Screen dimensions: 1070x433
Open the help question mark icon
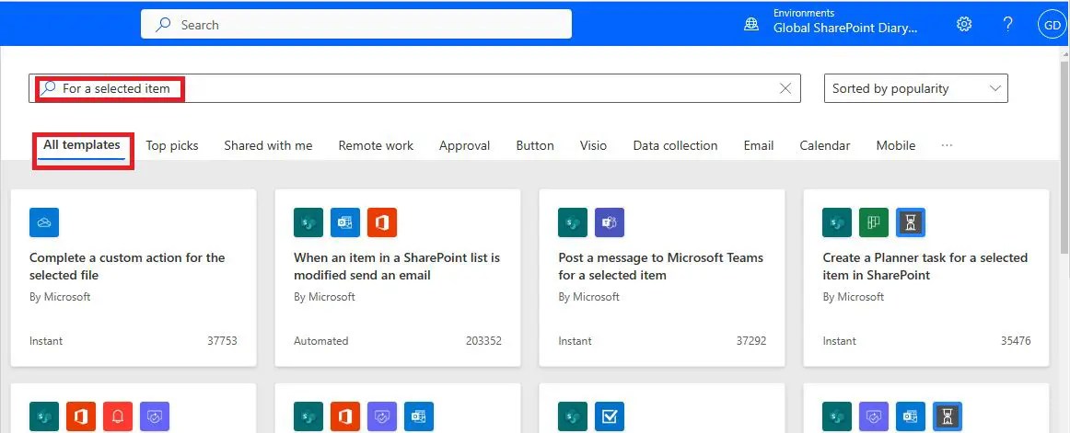(x=1008, y=24)
